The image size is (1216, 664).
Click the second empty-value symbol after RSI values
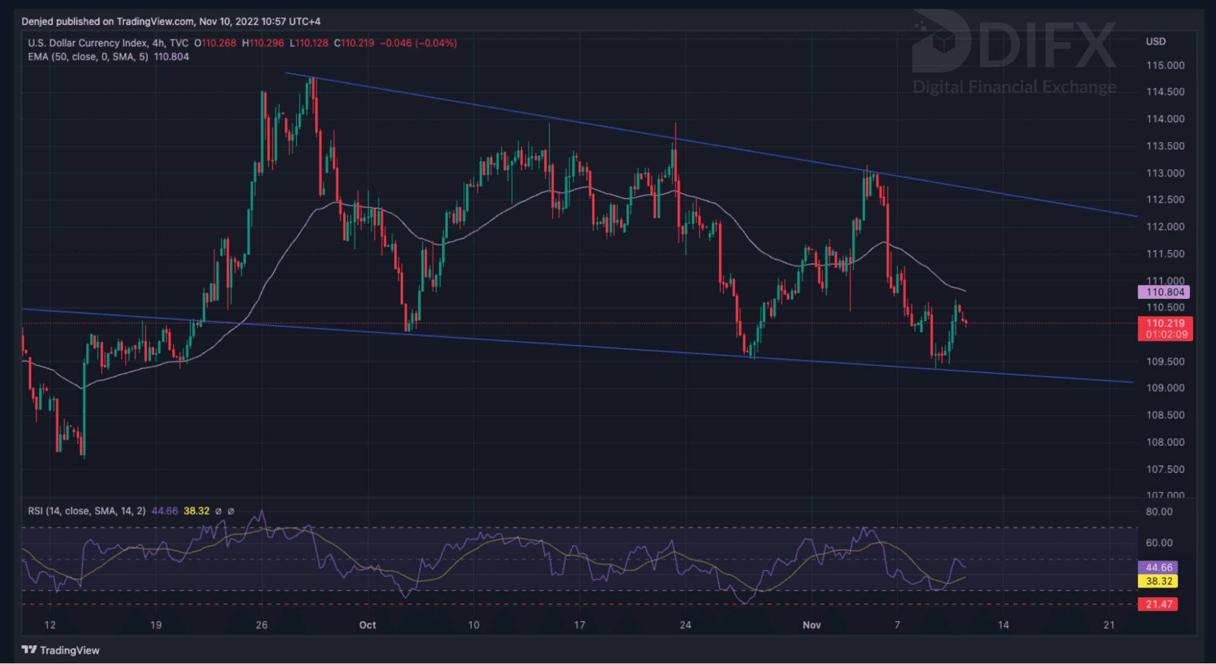231,511
